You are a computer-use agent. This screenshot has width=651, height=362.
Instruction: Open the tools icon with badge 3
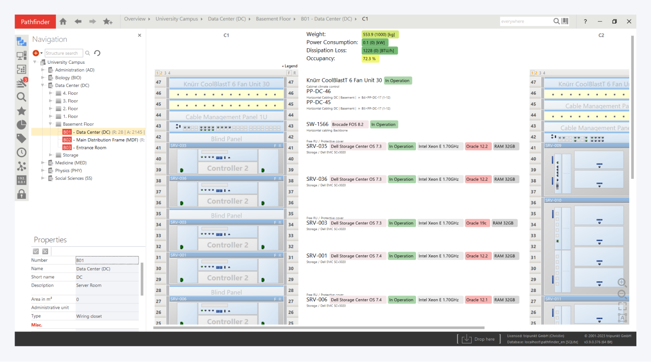coord(21,83)
